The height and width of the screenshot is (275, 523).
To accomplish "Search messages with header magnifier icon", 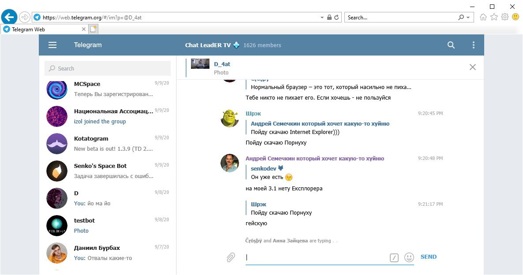I will tap(451, 45).
